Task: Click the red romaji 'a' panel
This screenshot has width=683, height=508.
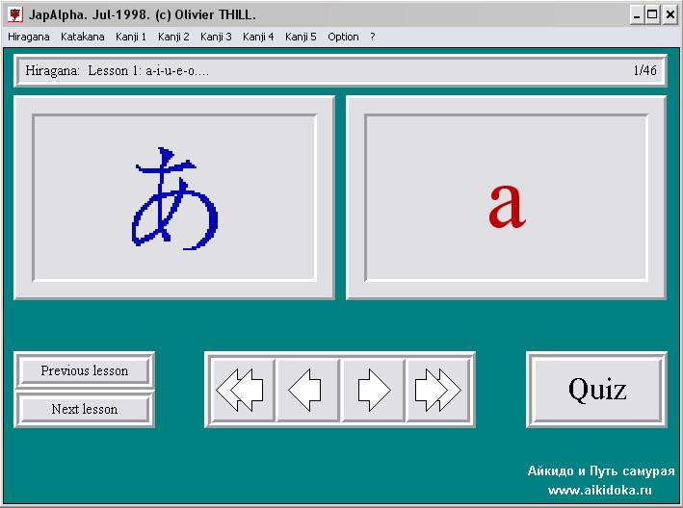Action: click(x=506, y=198)
